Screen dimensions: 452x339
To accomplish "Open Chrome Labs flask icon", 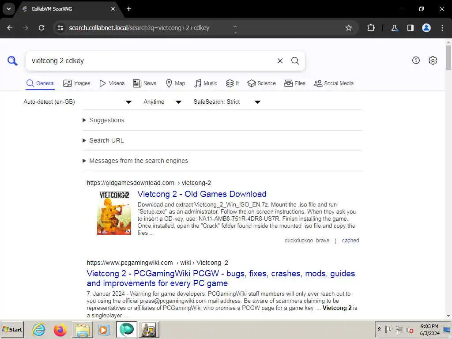I will (x=394, y=28).
